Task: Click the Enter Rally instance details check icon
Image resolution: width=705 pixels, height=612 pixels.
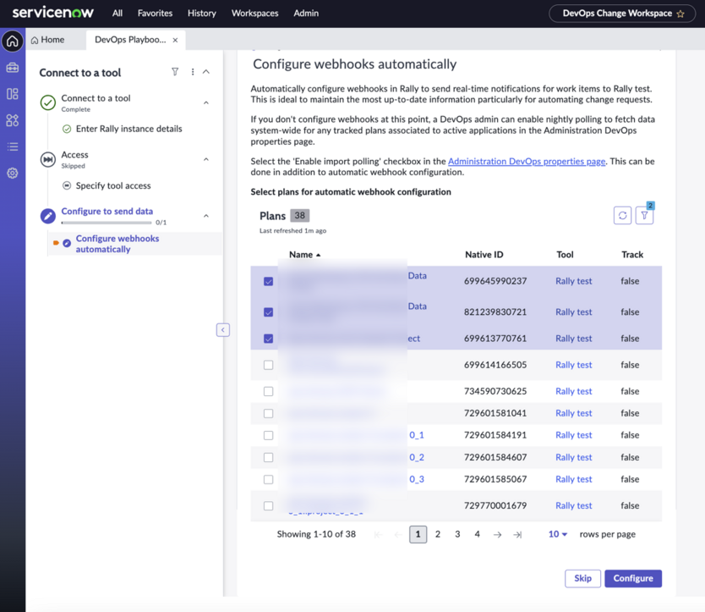Action: (x=67, y=130)
